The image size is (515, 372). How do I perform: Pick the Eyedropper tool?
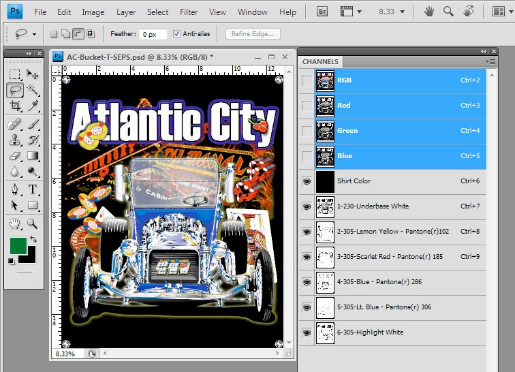coord(32,105)
